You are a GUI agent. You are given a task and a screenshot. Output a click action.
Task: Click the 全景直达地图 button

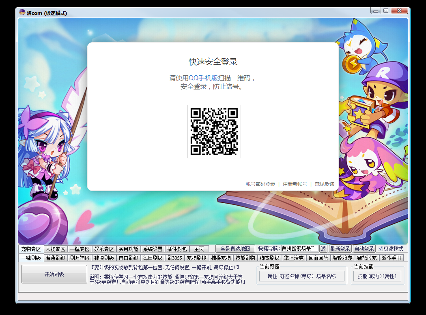tap(235, 249)
